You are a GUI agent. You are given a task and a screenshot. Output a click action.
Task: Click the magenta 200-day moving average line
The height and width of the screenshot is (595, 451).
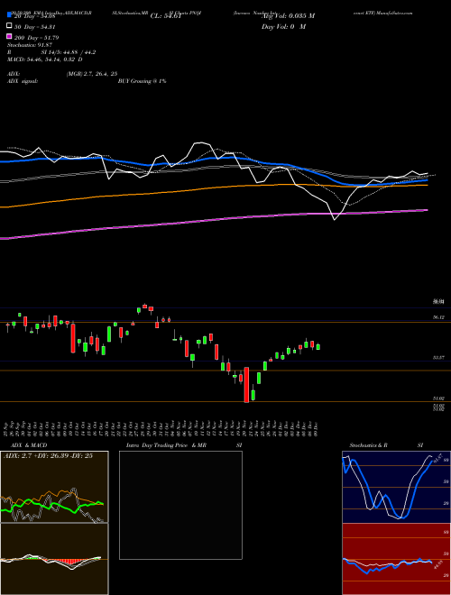click(213, 219)
